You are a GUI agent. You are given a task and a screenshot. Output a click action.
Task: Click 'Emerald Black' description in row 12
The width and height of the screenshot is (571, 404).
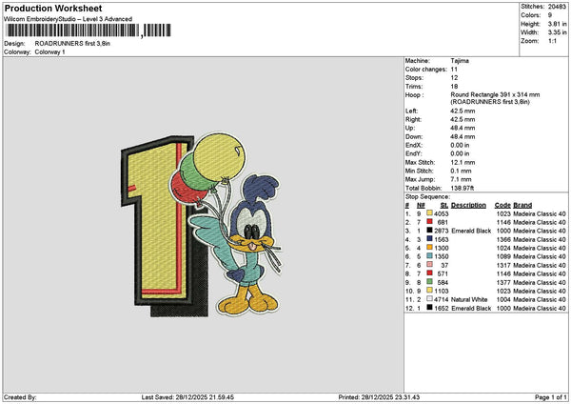(471, 308)
